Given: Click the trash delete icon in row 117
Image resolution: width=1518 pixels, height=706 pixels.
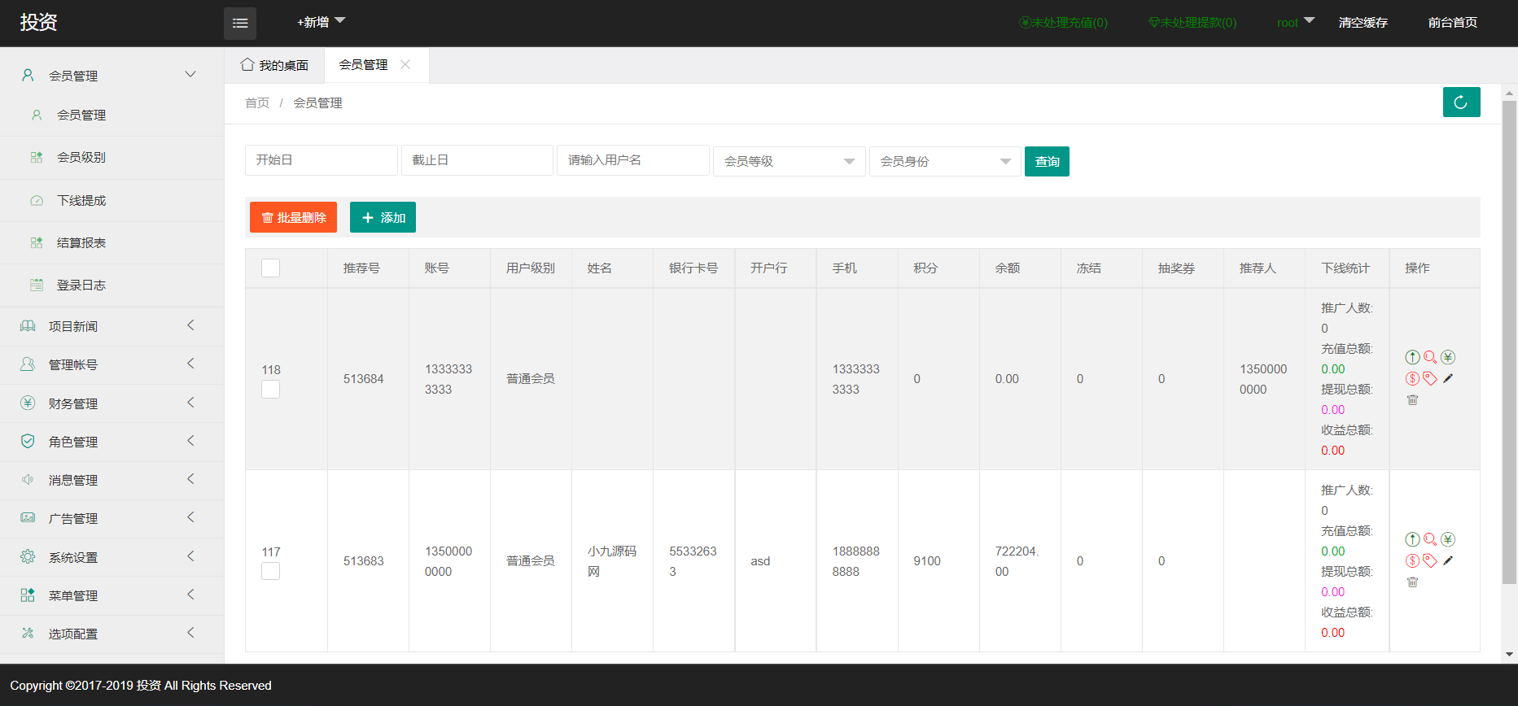Looking at the screenshot, I should pos(1412,582).
